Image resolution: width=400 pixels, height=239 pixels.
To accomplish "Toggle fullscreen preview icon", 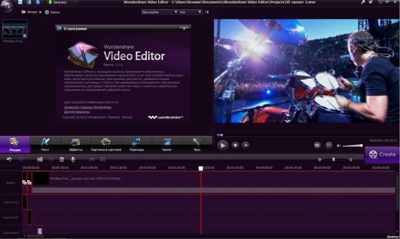I will 329,145.
